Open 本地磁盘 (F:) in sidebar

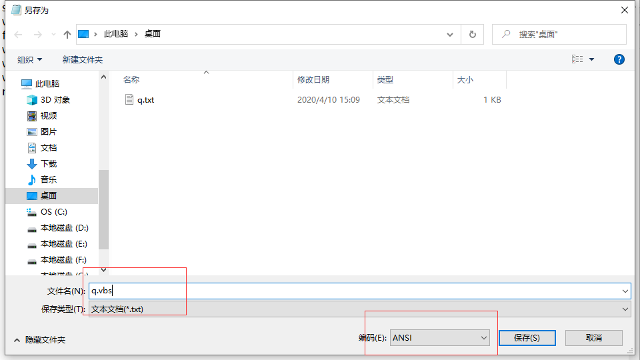pyautogui.click(x=56, y=259)
